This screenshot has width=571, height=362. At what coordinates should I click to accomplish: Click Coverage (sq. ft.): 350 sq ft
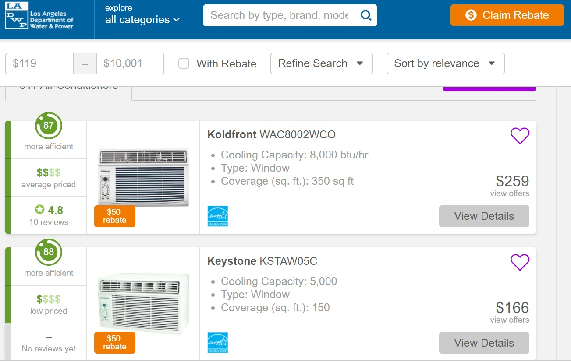coord(287,181)
